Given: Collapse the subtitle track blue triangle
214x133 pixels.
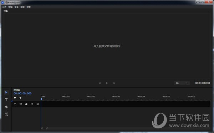Looking at the screenshot, I should coord(12,101).
